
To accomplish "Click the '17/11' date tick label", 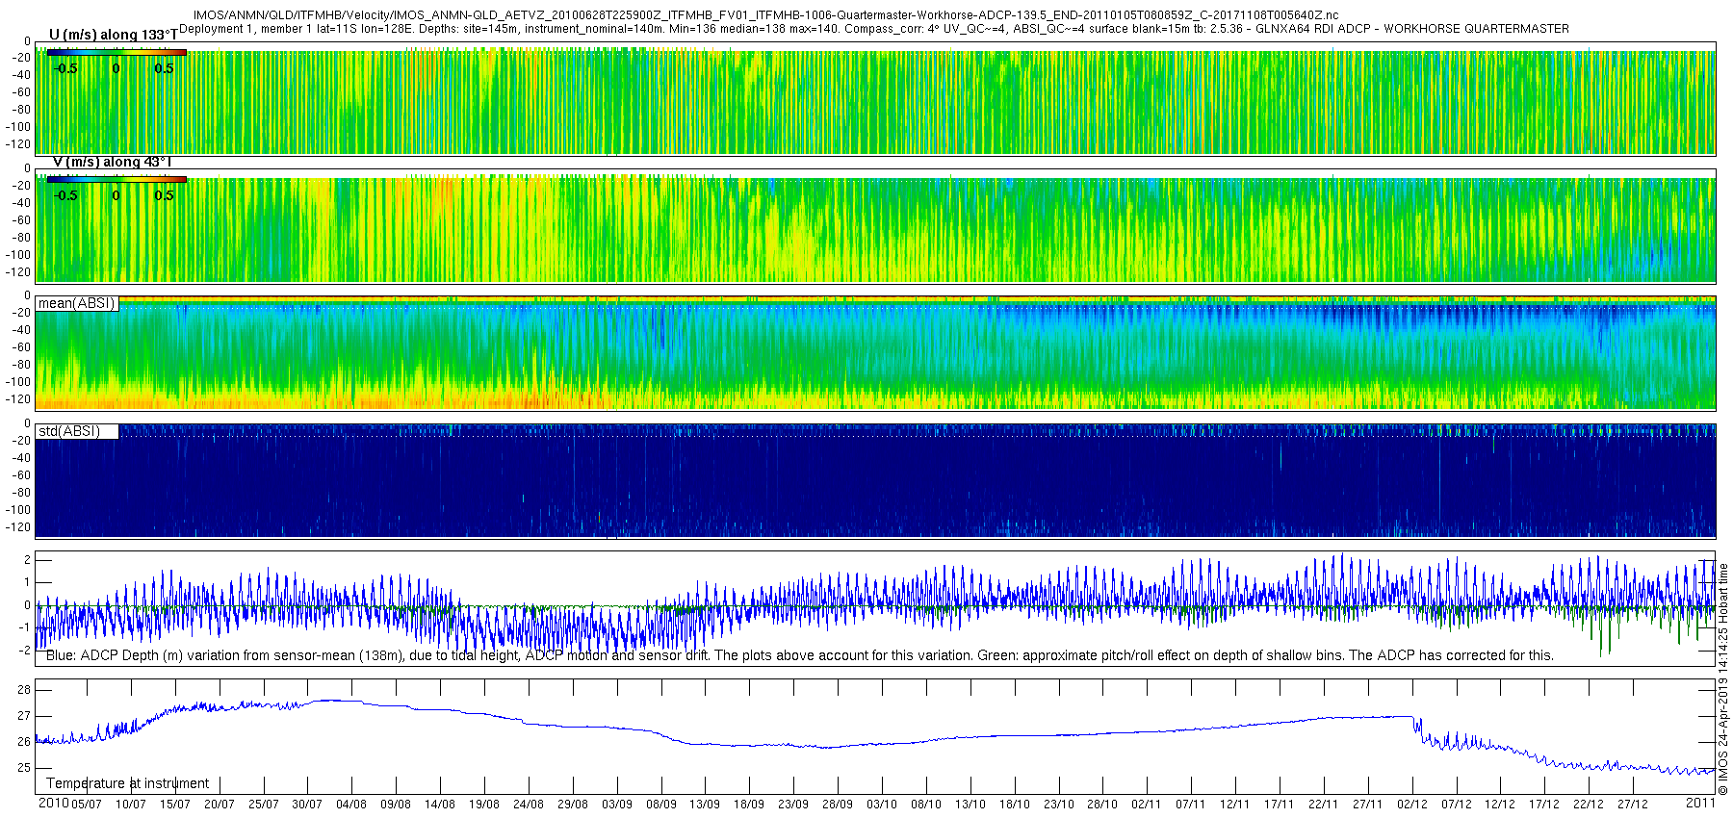I will pyautogui.click(x=1280, y=805).
